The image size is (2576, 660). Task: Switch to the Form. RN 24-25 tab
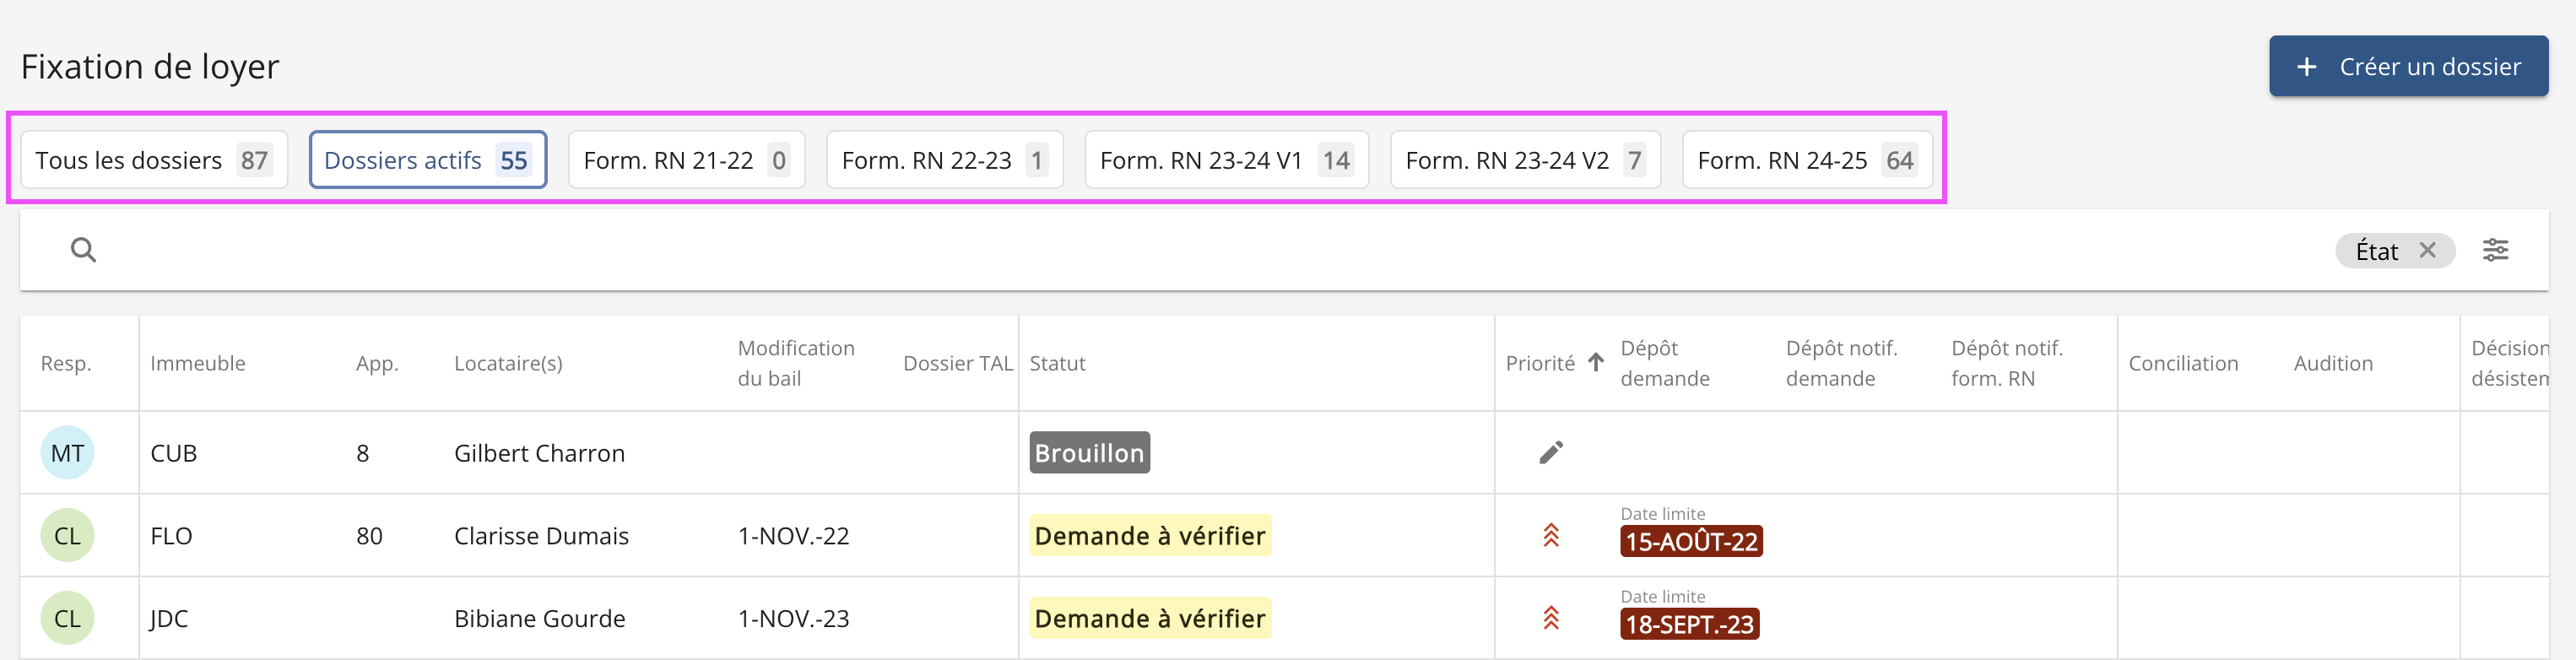(1806, 160)
